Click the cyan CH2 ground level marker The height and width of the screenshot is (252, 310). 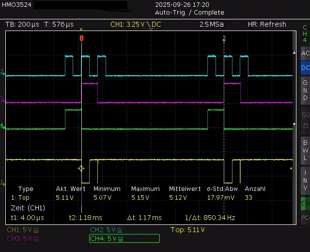click(2, 73)
